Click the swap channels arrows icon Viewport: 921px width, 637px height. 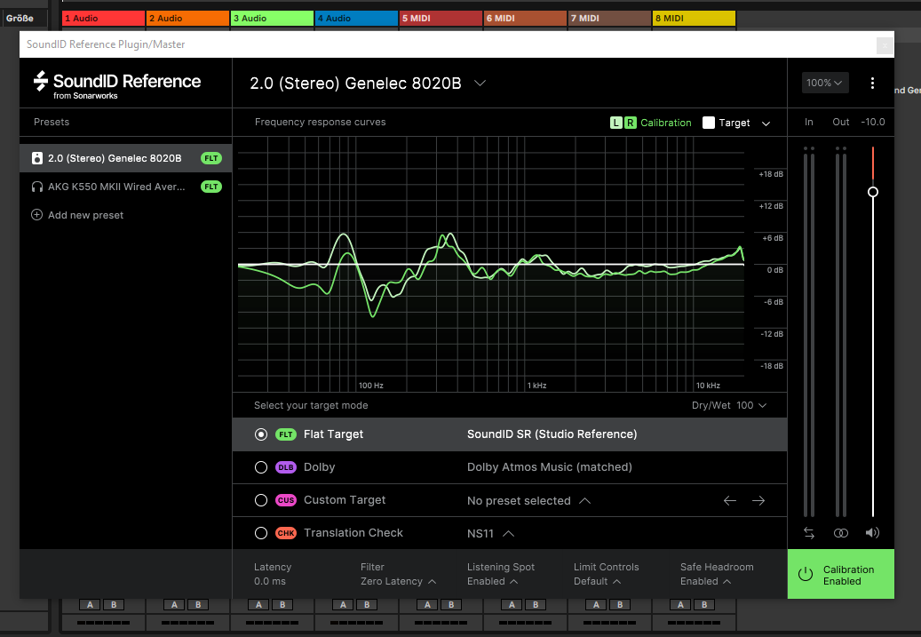[x=809, y=533]
